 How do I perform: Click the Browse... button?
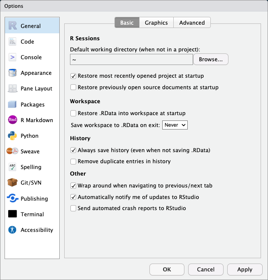click(211, 60)
